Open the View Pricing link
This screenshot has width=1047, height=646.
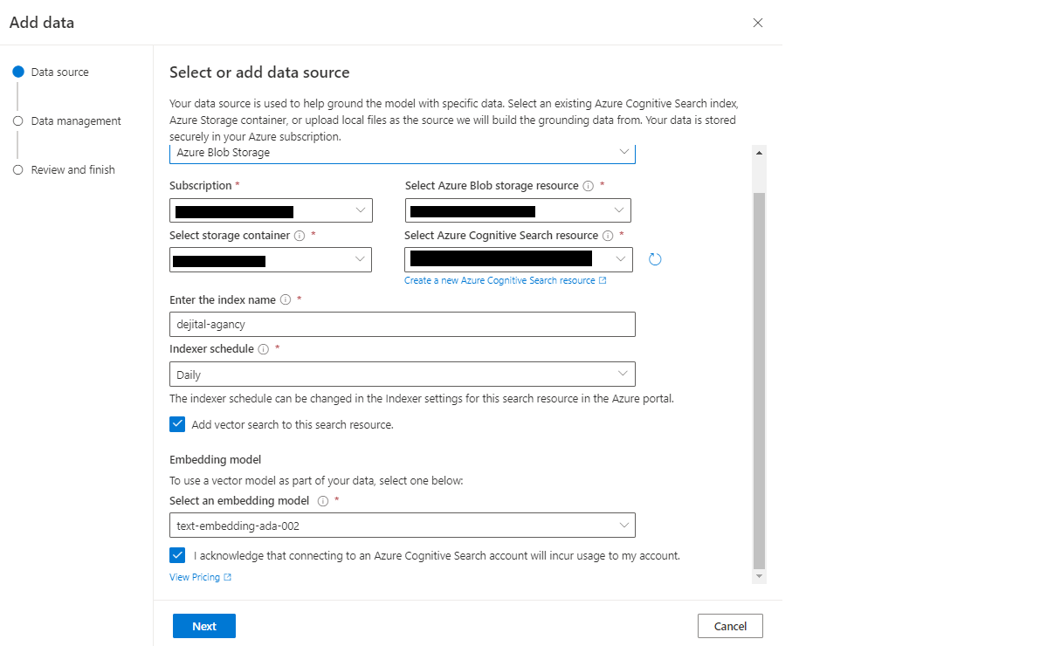click(x=195, y=577)
